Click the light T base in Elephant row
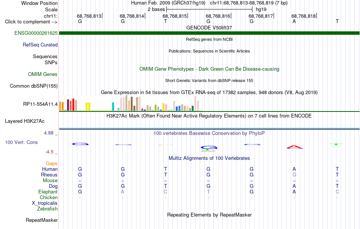 point(208,192)
